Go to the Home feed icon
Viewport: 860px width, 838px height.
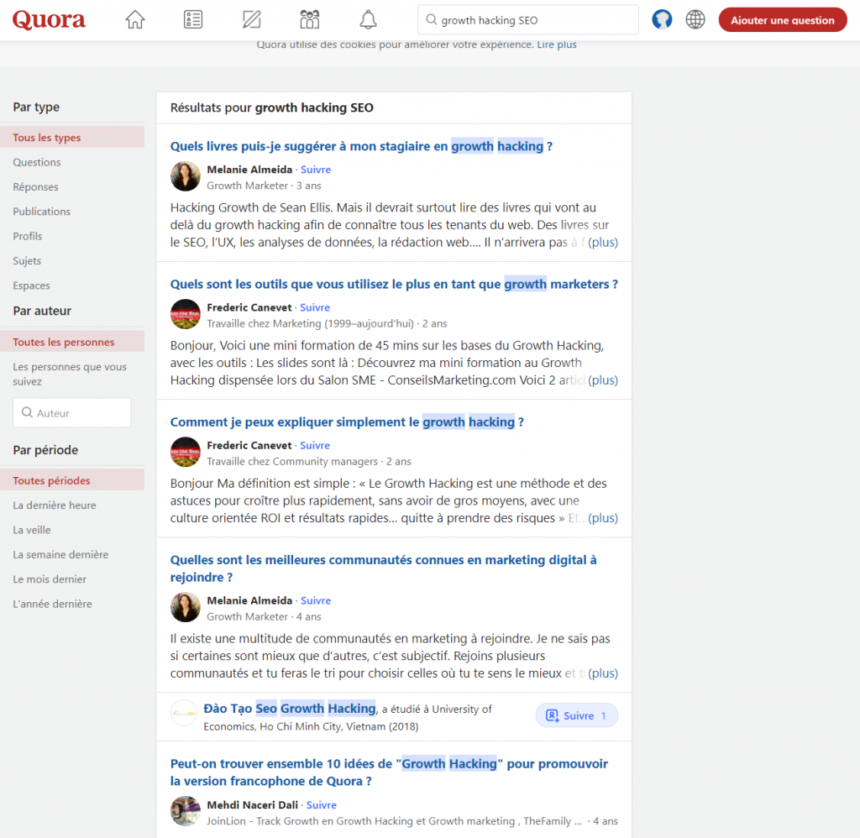tap(135, 20)
